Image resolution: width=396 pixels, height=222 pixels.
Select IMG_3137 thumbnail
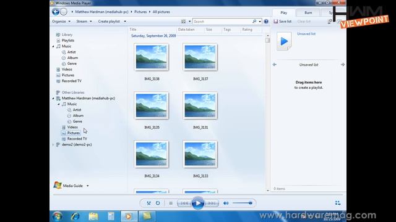click(x=200, y=57)
